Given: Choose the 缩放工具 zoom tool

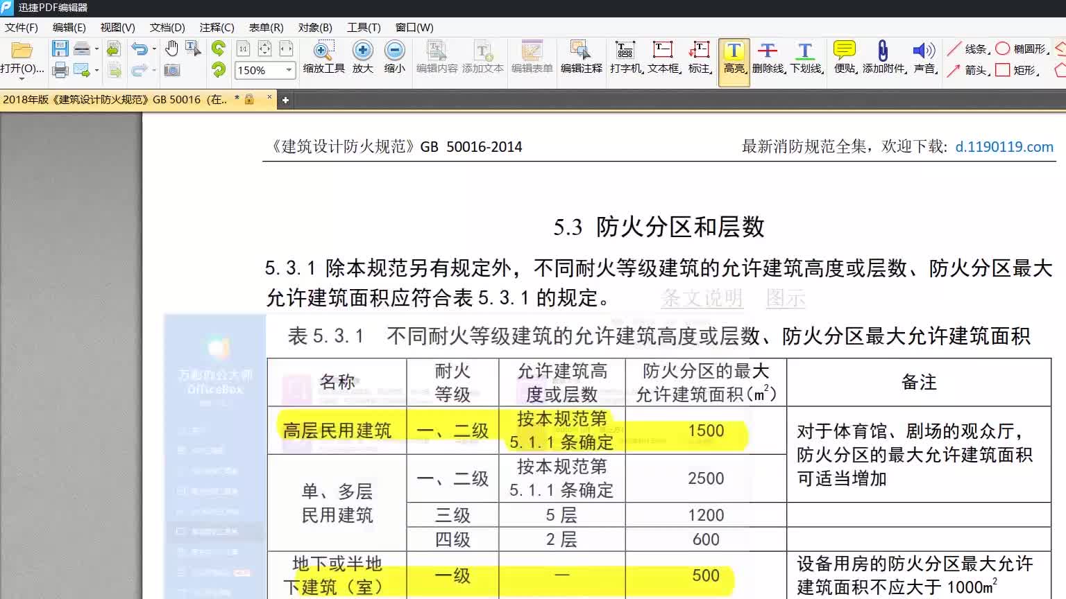Looking at the screenshot, I should point(323,58).
